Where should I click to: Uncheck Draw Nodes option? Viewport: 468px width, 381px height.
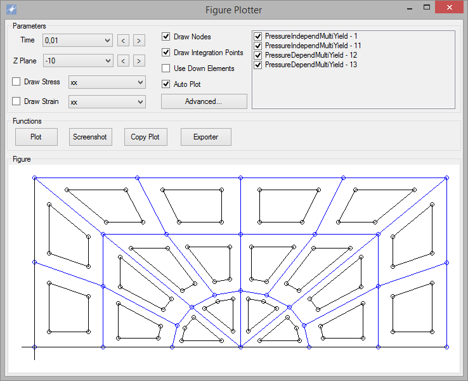coord(166,37)
